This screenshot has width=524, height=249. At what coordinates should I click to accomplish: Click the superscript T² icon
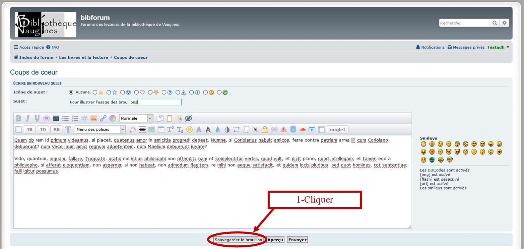click(x=170, y=130)
